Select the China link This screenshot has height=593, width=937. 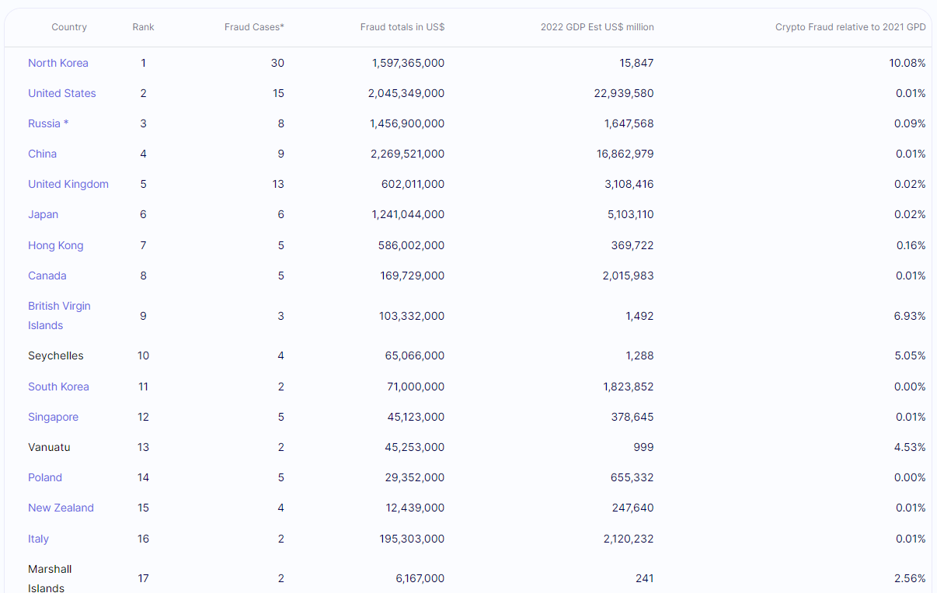[x=43, y=154]
